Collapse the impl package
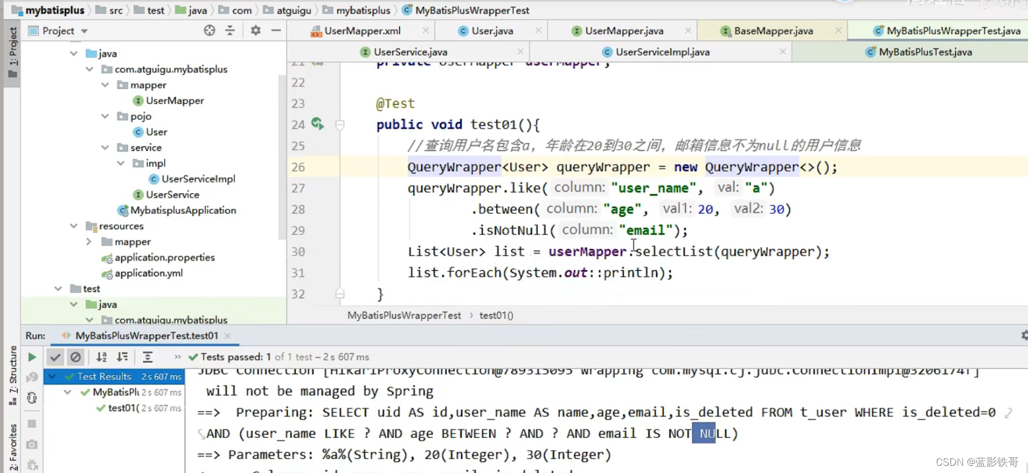Viewport: 1028px width, 473px height. [121, 164]
